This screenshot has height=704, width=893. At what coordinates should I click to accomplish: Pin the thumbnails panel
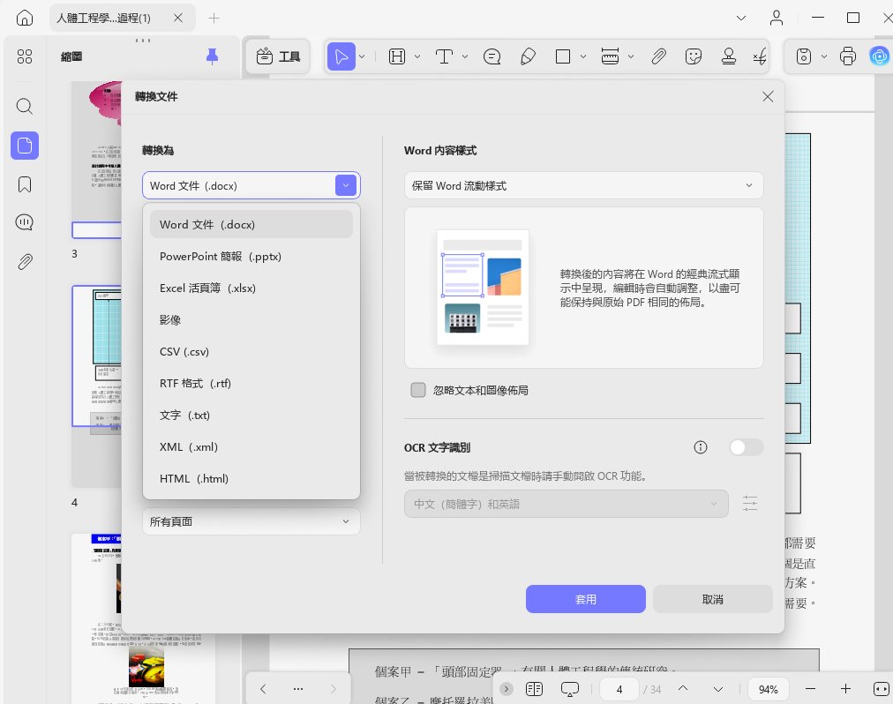point(212,56)
